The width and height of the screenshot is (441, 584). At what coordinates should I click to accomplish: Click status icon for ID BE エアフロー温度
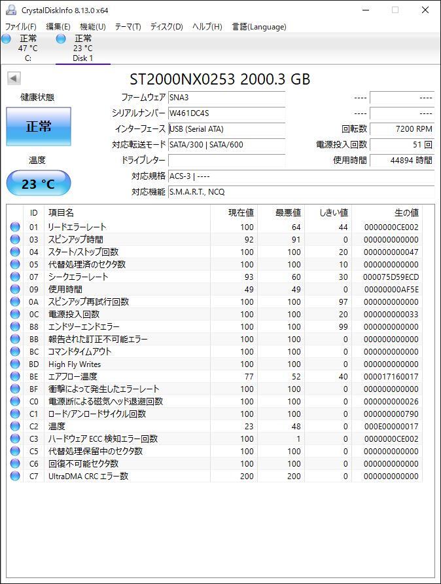coord(15,376)
